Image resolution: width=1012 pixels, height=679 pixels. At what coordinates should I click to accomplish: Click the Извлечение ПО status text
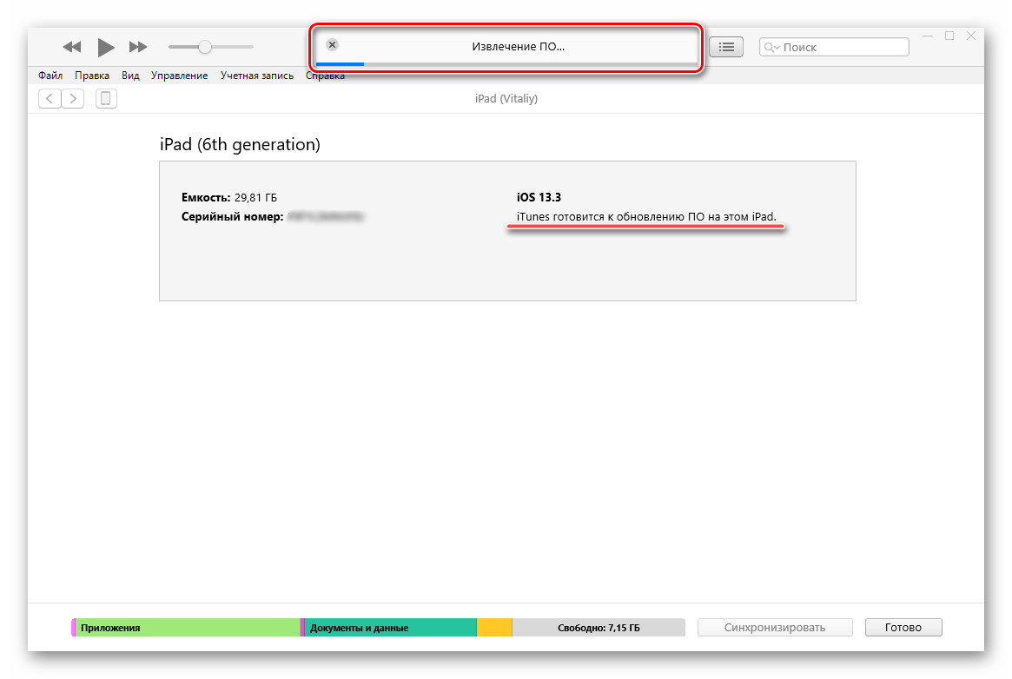(x=519, y=46)
